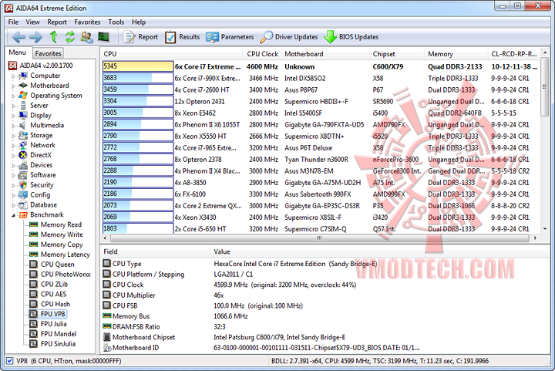Viewport: 555px width, 371px height.
Task: Switch to the Menu tab
Action: pyautogui.click(x=18, y=52)
